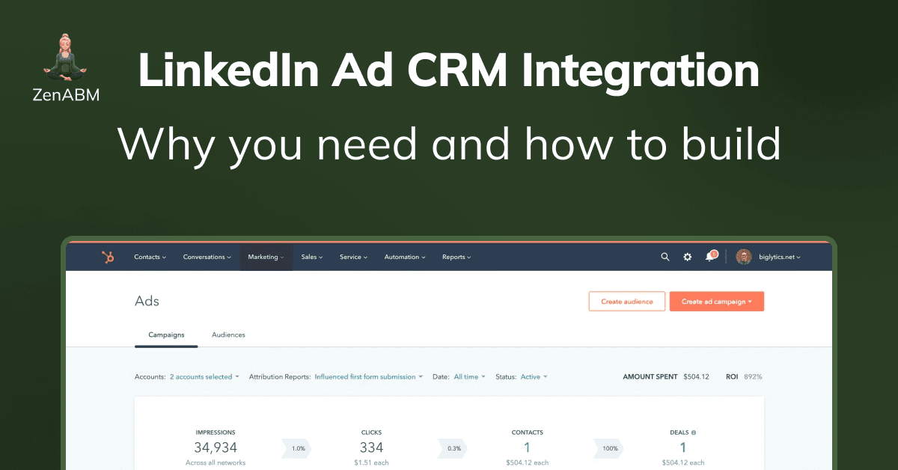Screen dimensions: 898x470
Task: Open the notifications bell icon
Action: (x=709, y=257)
